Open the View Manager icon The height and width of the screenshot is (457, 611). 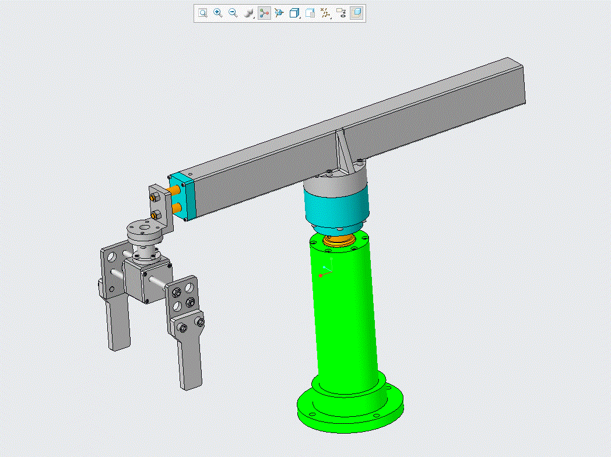310,13
